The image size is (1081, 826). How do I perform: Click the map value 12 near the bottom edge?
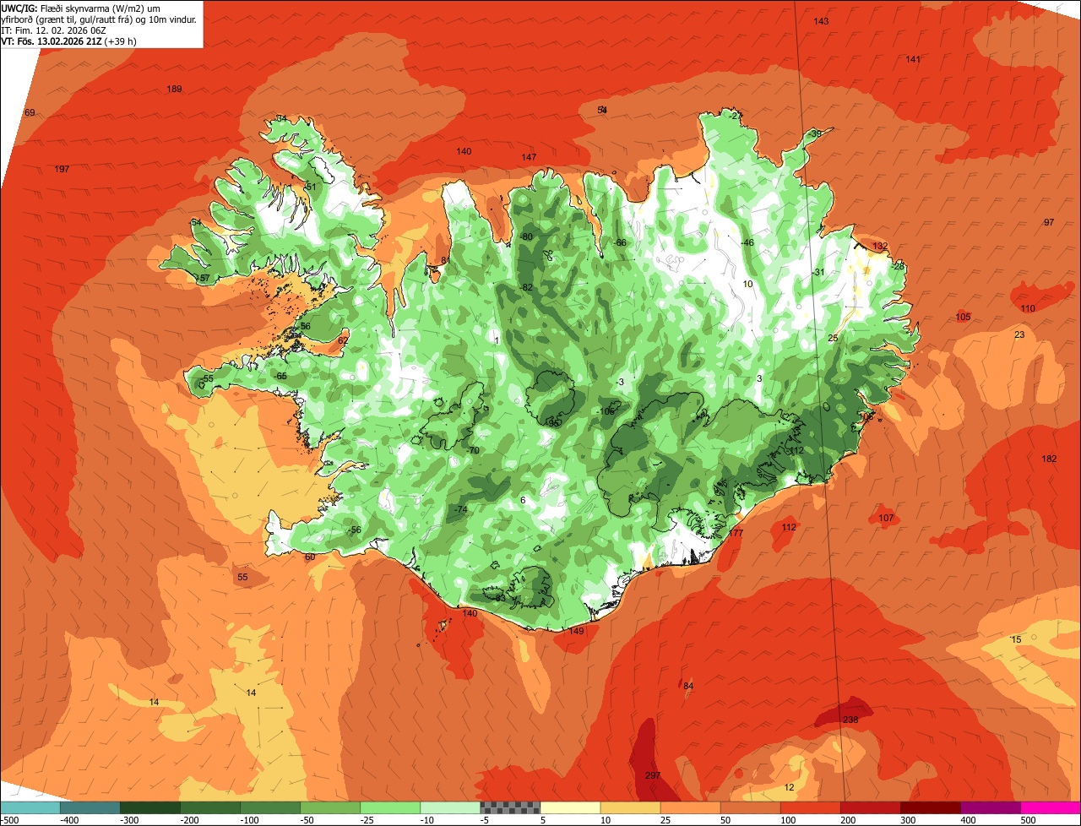790,787
